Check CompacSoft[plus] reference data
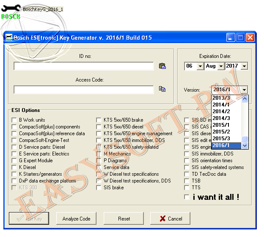This screenshot has height=237, width=264. click(14, 133)
